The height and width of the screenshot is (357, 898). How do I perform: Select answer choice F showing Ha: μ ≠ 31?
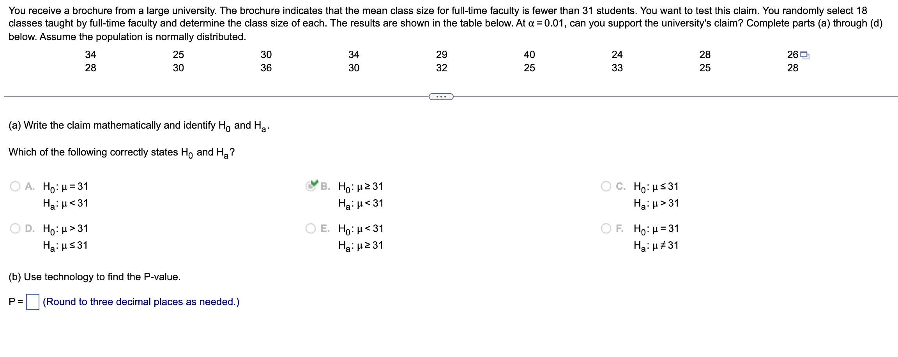click(x=607, y=228)
